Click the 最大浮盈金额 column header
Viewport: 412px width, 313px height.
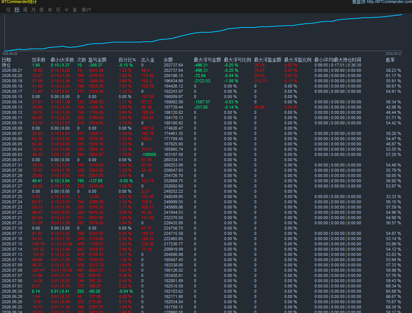pyautogui.click(x=267, y=60)
